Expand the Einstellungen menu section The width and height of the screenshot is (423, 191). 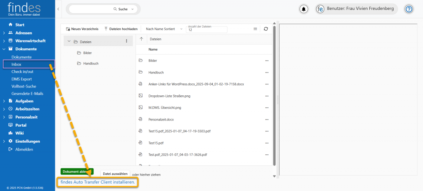pyautogui.click(x=4, y=141)
